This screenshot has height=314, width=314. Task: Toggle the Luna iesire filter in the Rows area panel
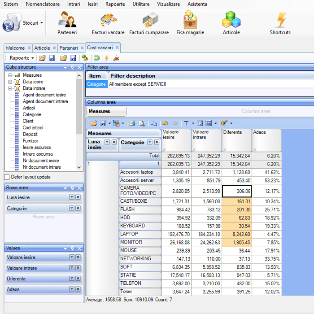tap(72, 197)
